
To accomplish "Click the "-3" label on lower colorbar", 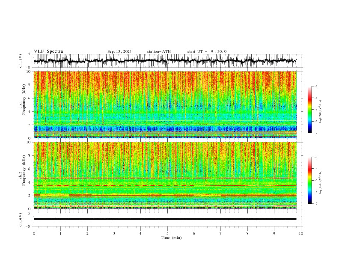I will tap(316, 157).
